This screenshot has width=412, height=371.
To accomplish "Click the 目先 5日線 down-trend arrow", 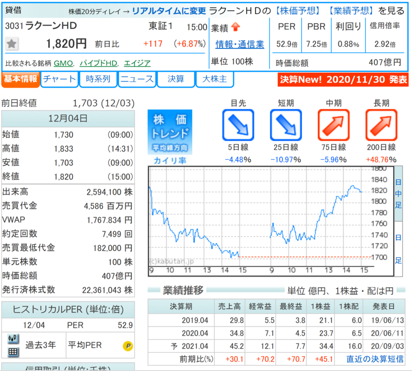I will pos(238,125).
